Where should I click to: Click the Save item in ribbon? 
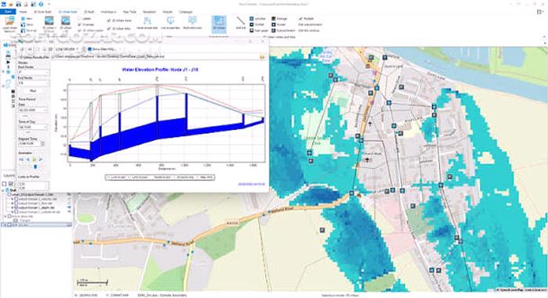(x=27, y=24)
